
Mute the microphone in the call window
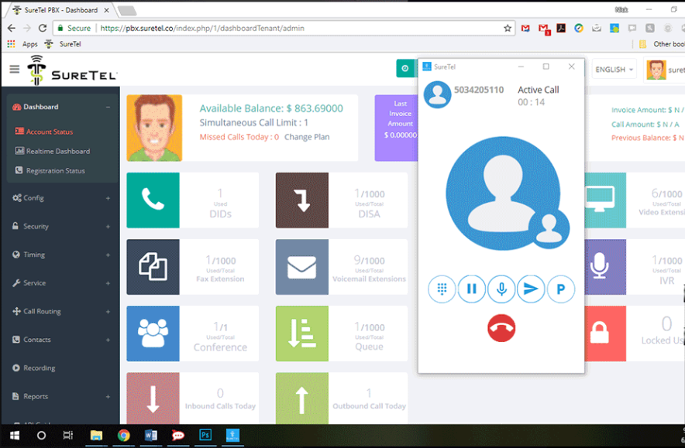point(501,289)
